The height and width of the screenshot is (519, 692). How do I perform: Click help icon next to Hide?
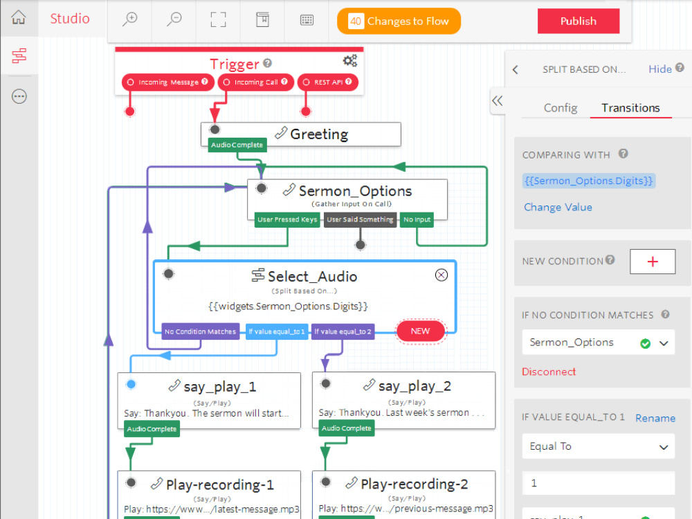pos(680,68)
